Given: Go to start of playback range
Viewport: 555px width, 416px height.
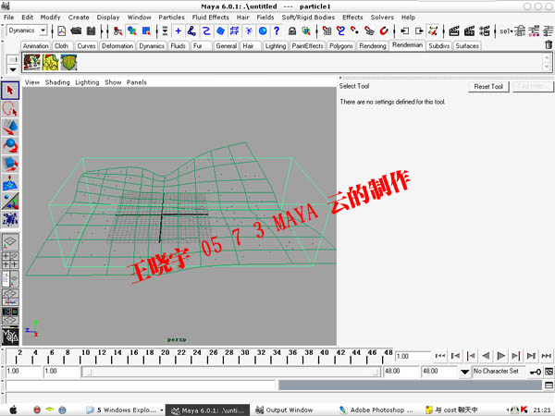Looking at the screenshot, I should [x=440, y=356].
